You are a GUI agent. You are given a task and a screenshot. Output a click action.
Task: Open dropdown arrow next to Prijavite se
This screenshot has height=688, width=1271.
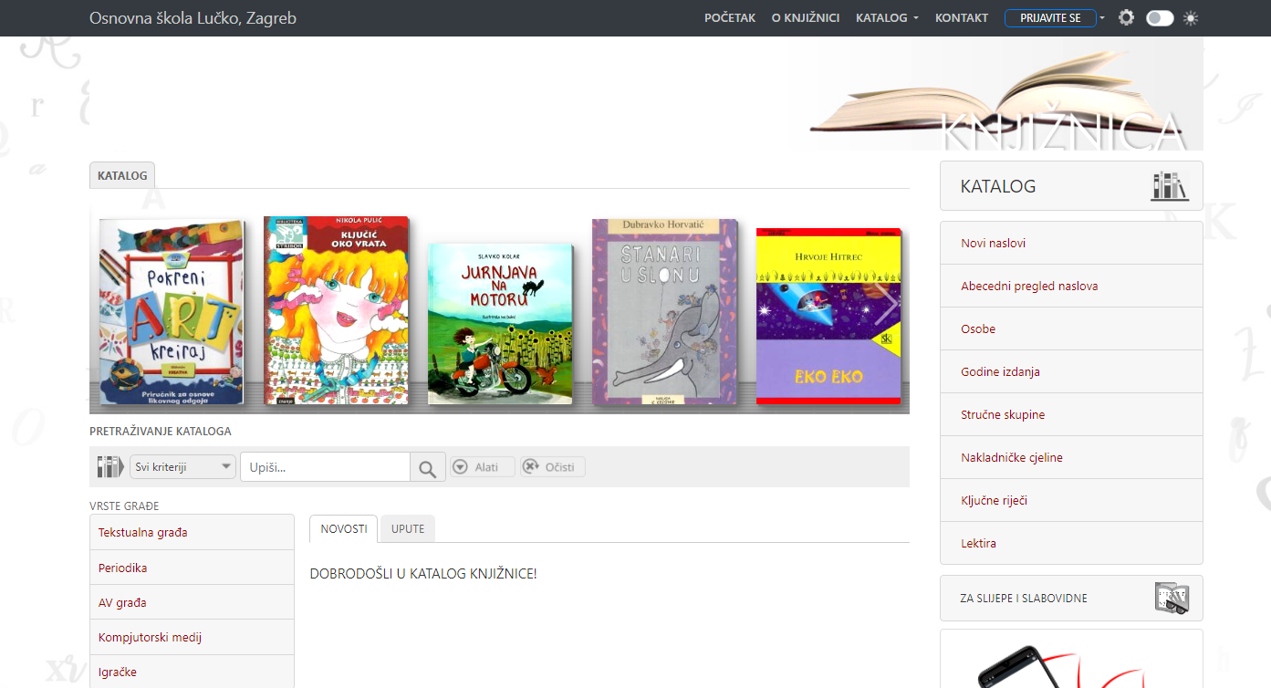pyautogui.click(x=1102, y=18)
